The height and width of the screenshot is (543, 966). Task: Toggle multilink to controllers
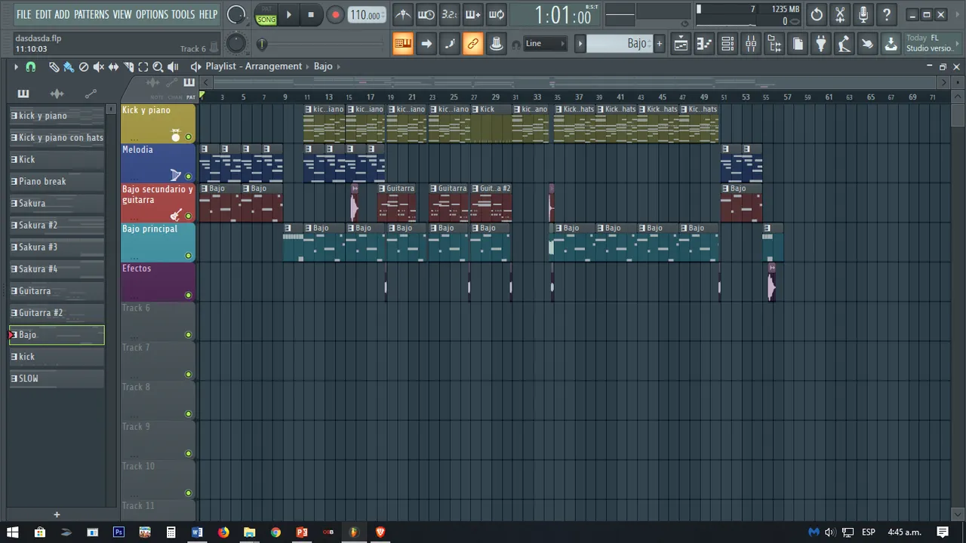(473, 44)
